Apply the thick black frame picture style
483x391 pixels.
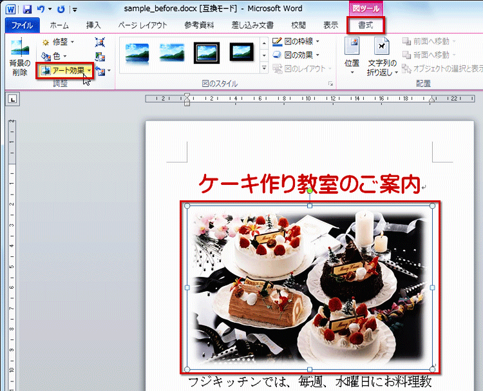coord(241,52)
